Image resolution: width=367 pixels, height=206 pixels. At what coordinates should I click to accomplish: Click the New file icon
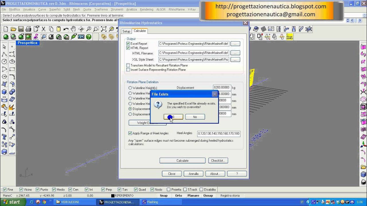click(x=6, y=29)
